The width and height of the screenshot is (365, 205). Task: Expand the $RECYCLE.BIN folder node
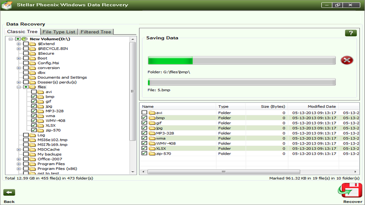click(x=19, y=49)
